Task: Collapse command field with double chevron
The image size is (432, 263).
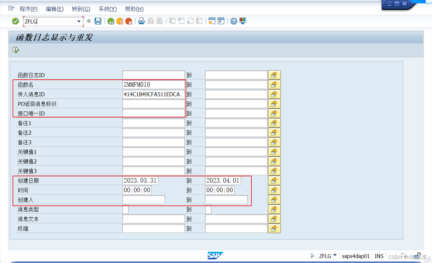Action: (x=89, y=21)
